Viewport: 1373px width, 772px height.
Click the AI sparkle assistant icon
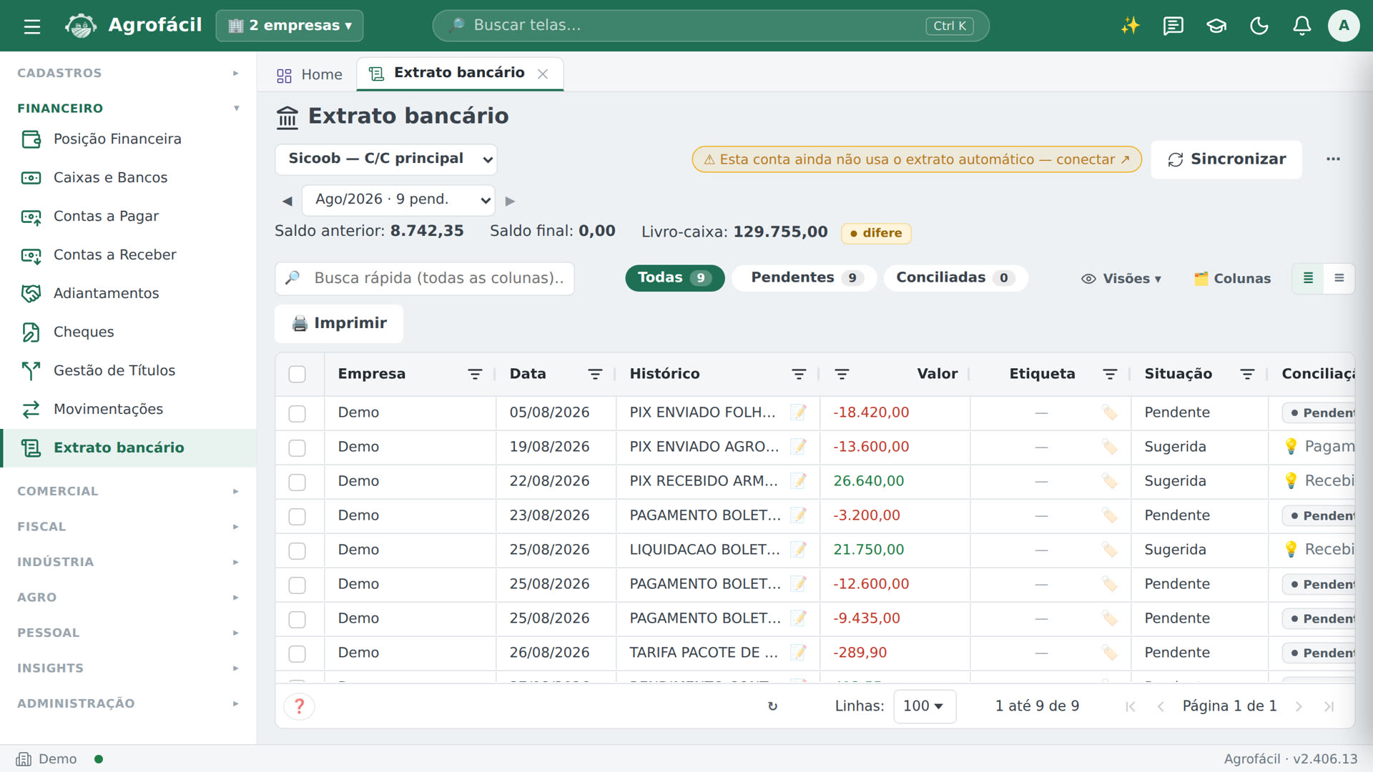tap(1130, 26)
